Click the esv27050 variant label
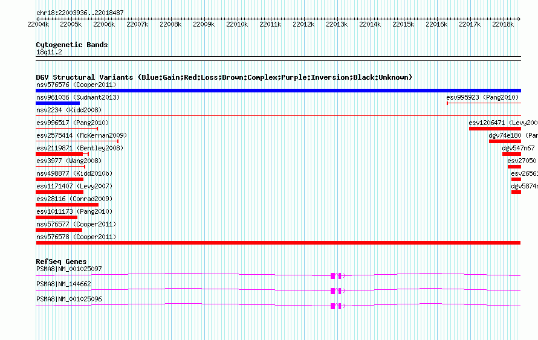This screenshot has height=340, width=538. click(522, 161)
